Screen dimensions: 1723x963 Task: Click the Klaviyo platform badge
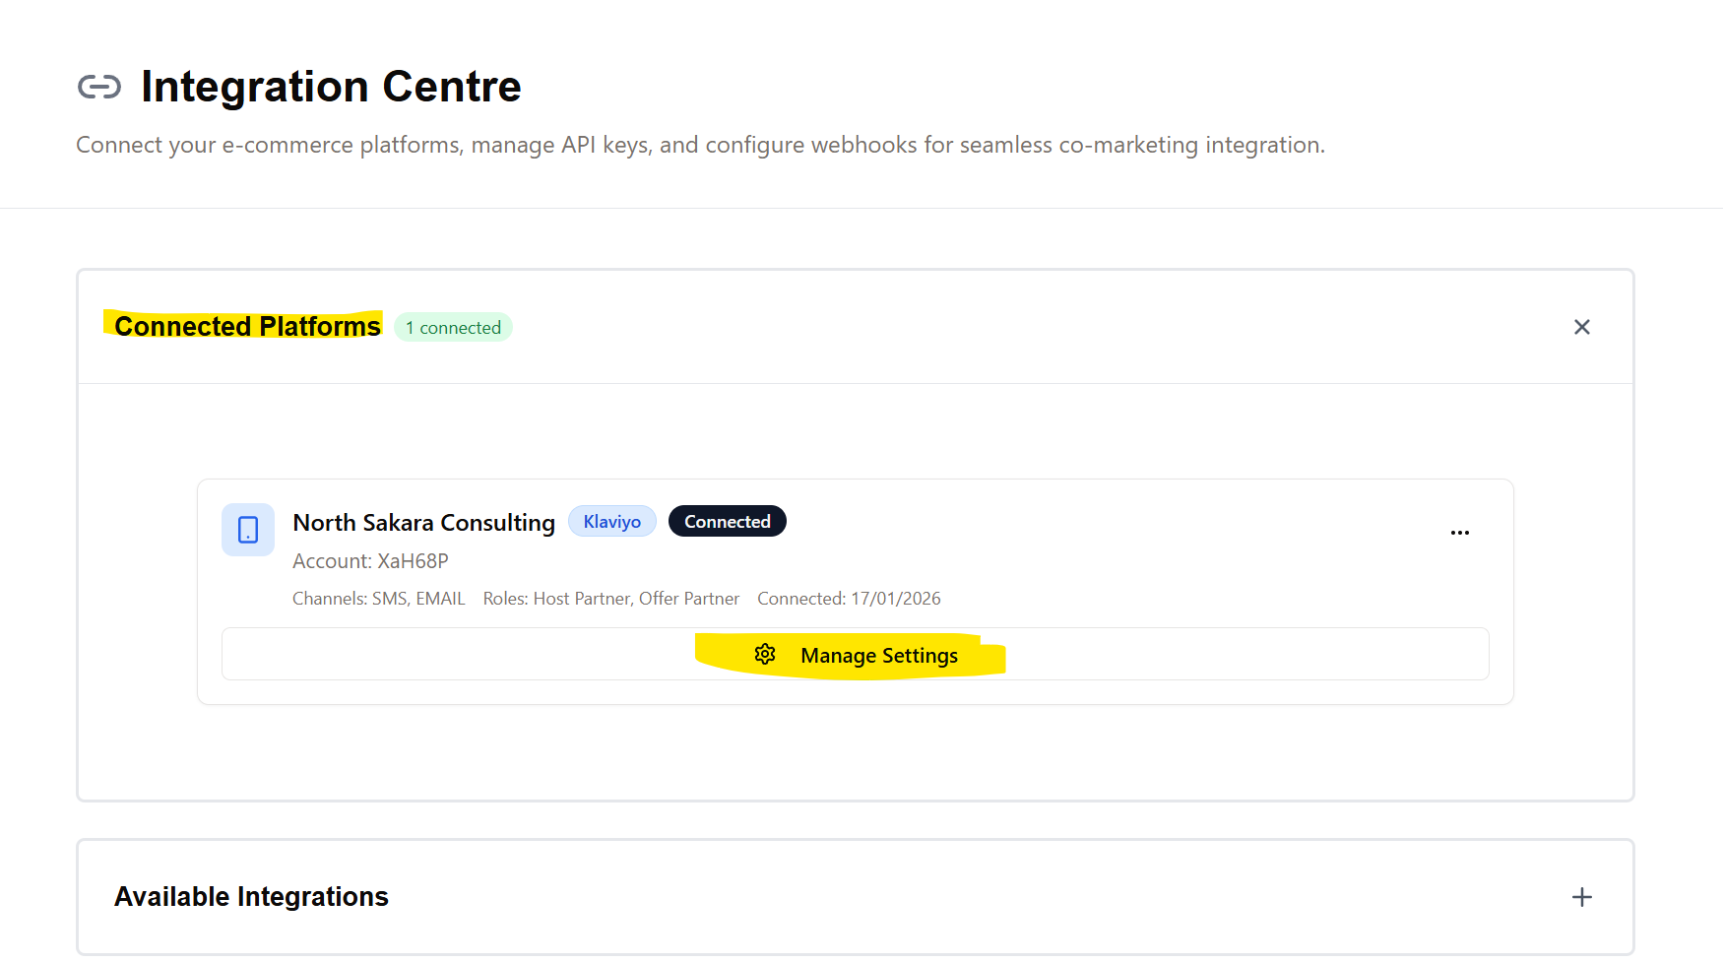click(611, 522)
